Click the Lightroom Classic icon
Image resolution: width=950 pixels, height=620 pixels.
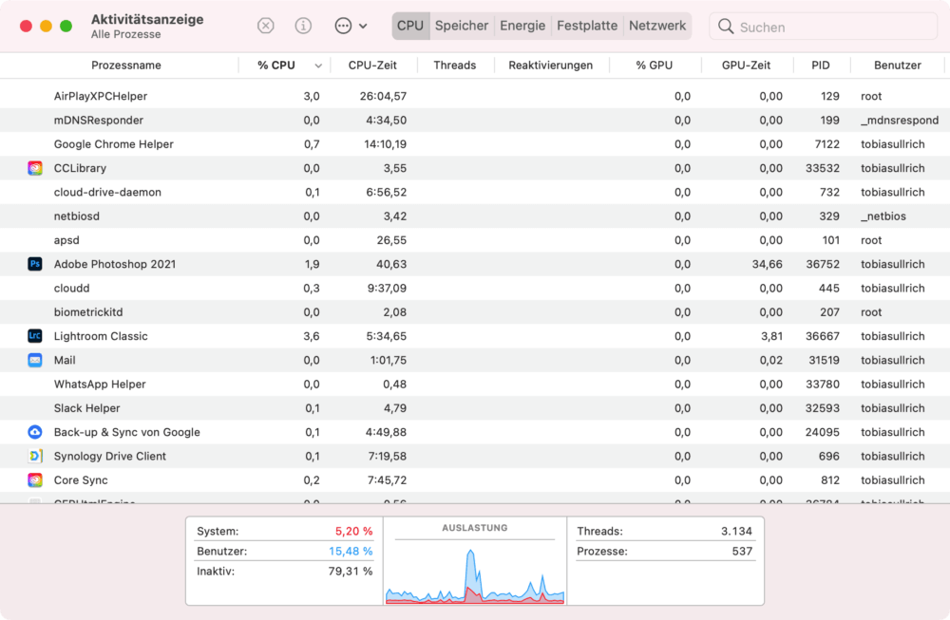[x=35, y=336]
